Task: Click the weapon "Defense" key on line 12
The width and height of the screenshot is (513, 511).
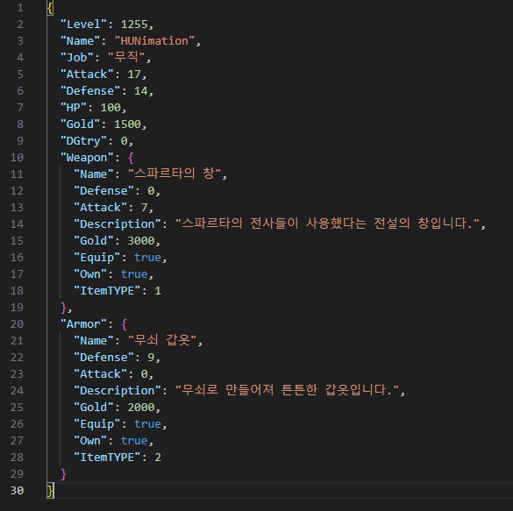Action: pos(104,190)
